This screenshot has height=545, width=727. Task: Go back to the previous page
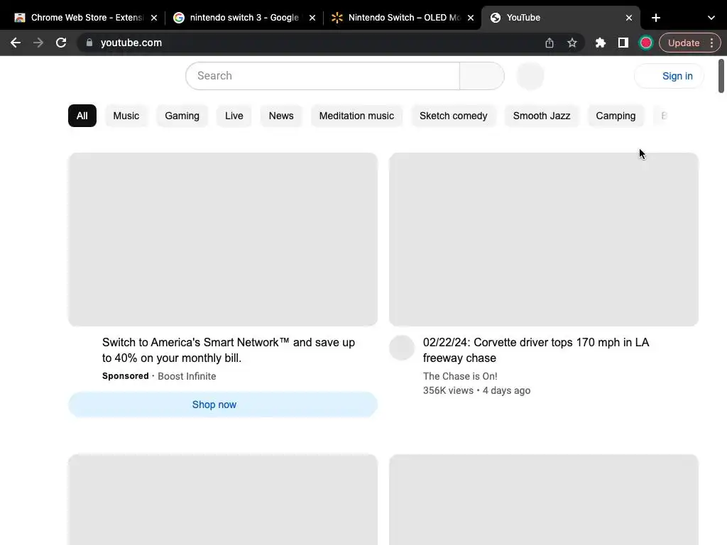point(16,43)
